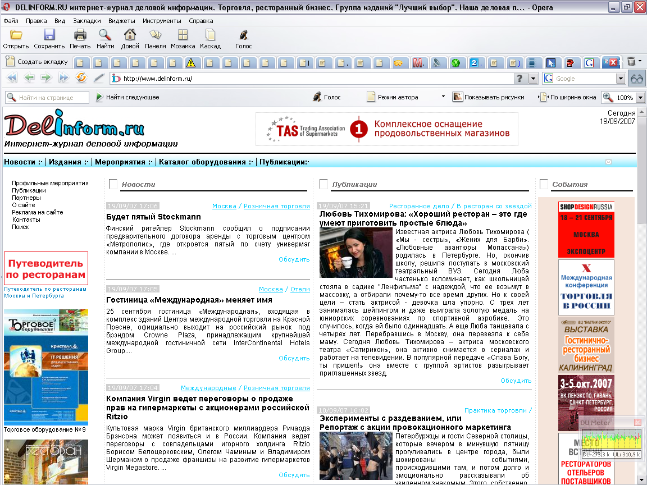Click the page vertical scrollbar thumb

(x=641, y=171)
